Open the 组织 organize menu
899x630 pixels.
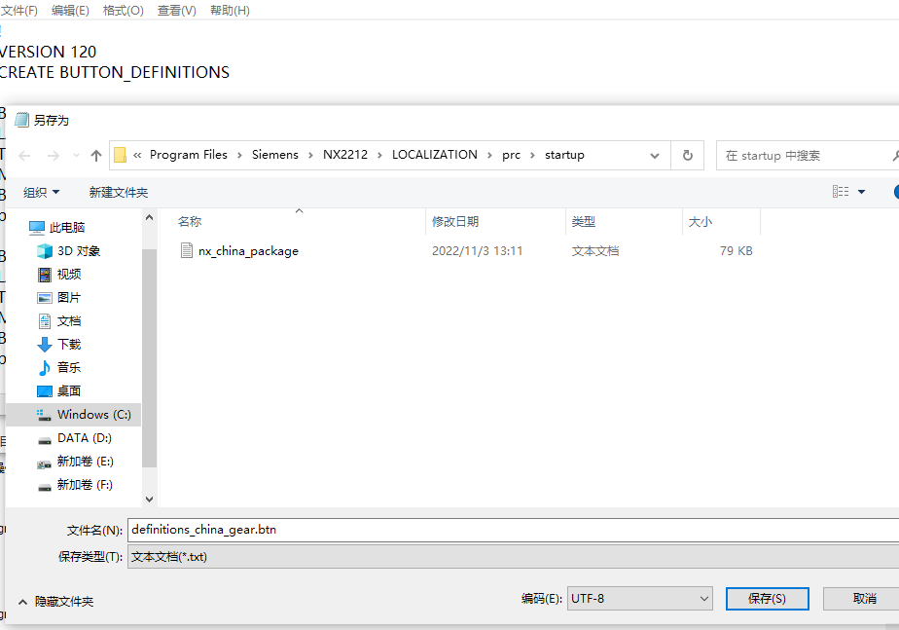[42, 193]
